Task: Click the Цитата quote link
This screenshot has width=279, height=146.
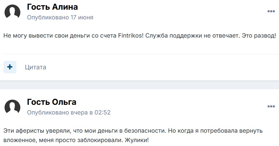Action: tap(35, 67)
